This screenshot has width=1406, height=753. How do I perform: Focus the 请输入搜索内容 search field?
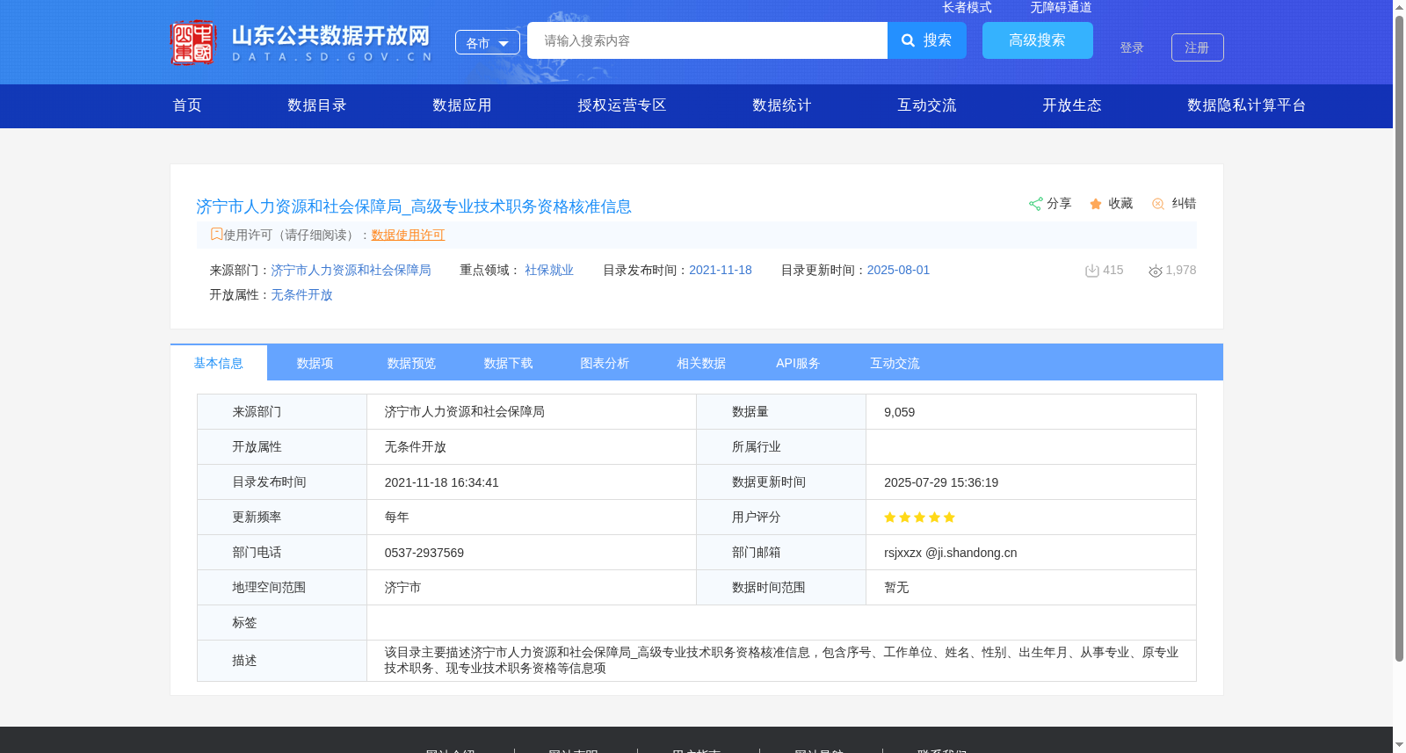[x=707, y=40]
